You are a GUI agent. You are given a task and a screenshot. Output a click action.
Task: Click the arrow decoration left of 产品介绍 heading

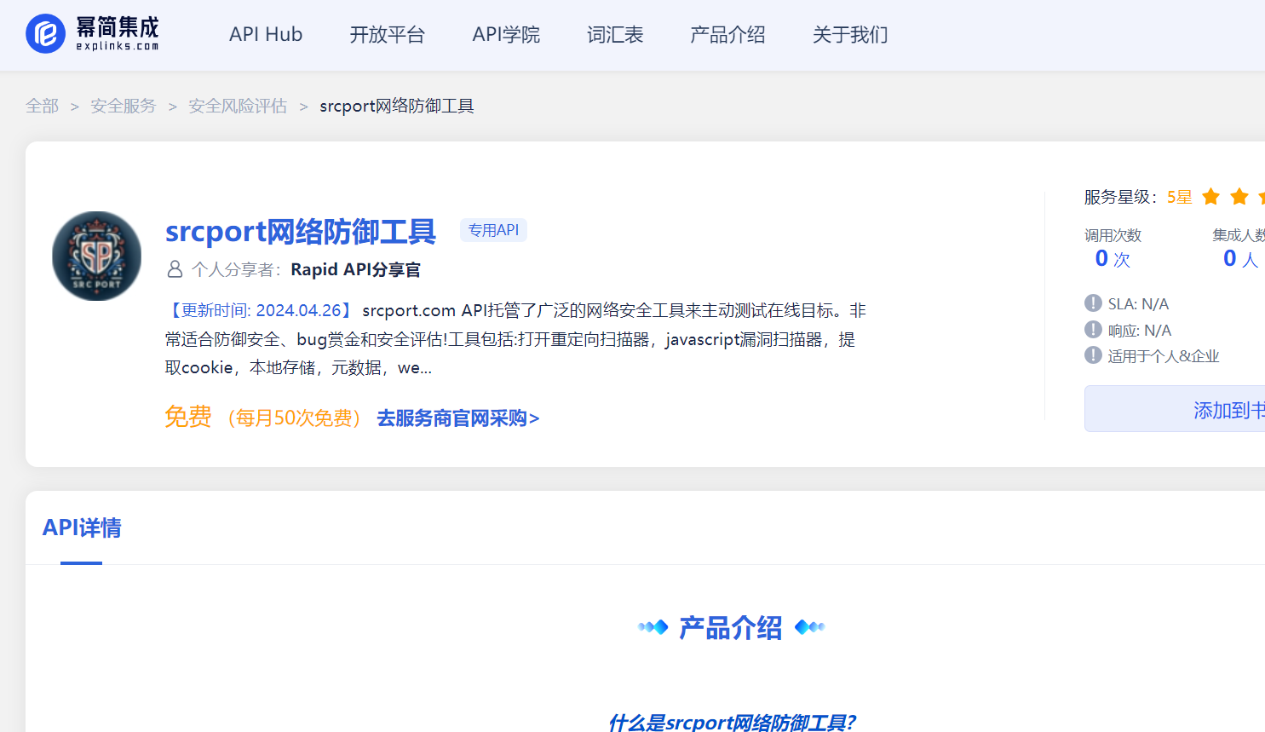point(653,626)
